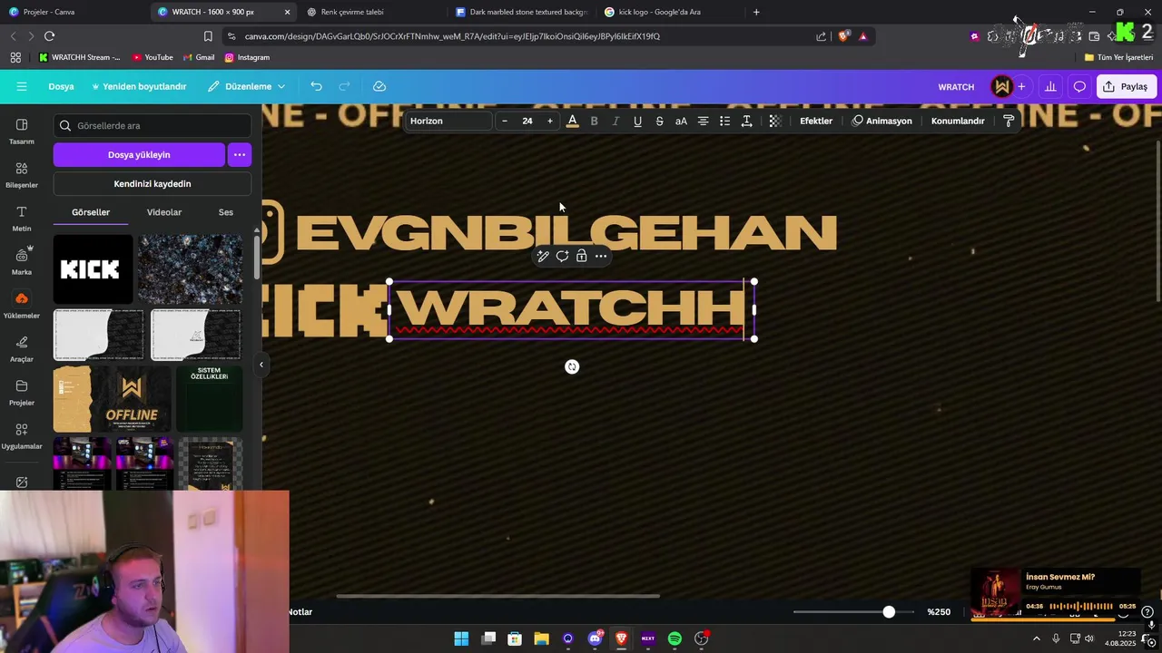Select the dark marbled stone texture thumbnail

click(190, 269)
